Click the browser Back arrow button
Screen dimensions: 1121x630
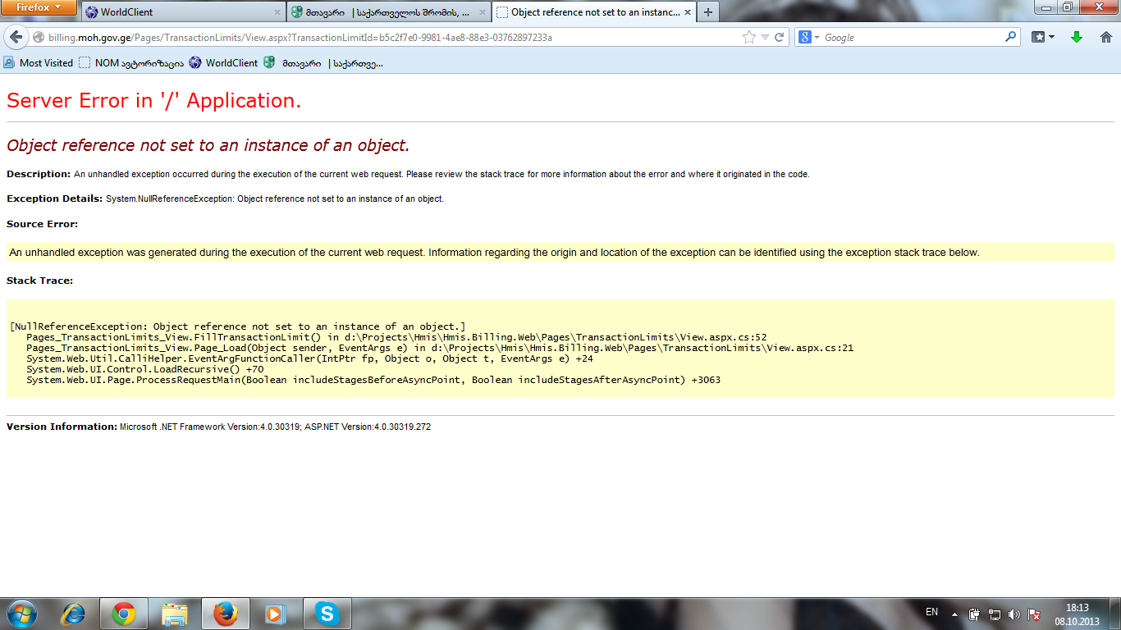point(16,37)
